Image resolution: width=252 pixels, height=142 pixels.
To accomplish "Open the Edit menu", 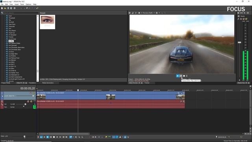I will [6, 4].
